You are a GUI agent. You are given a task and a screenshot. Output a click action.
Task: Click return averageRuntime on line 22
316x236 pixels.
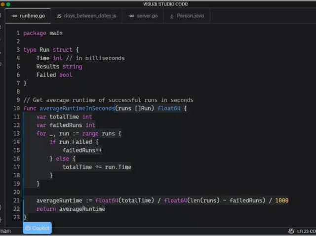(71, 209)
